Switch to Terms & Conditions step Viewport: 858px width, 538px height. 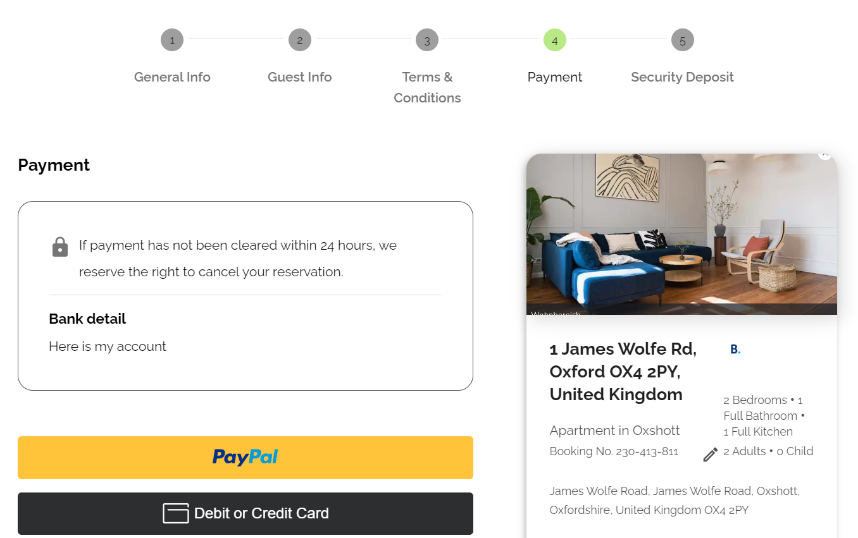[x=427, y=87]
